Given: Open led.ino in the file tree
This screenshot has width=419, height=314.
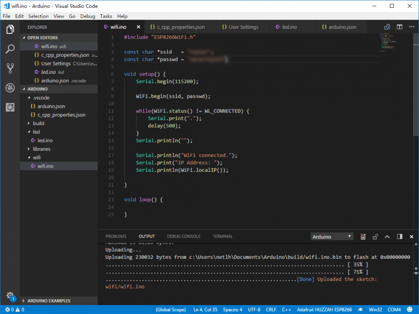Looking at the screenshot, I should [x=45, y=140].
